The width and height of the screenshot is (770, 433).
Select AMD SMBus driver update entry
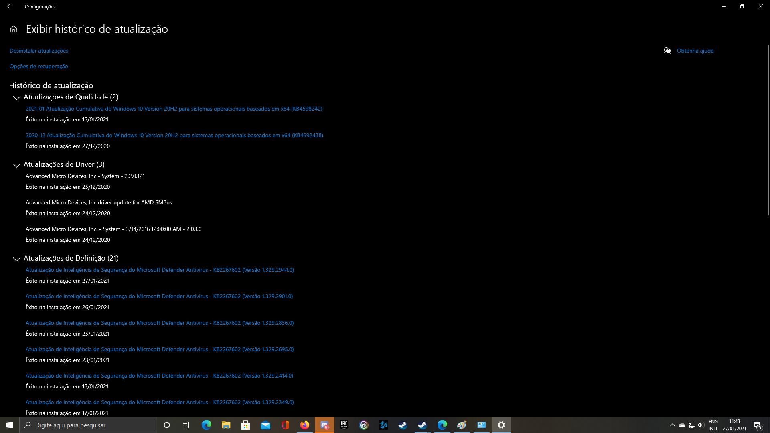coord(99,202)
